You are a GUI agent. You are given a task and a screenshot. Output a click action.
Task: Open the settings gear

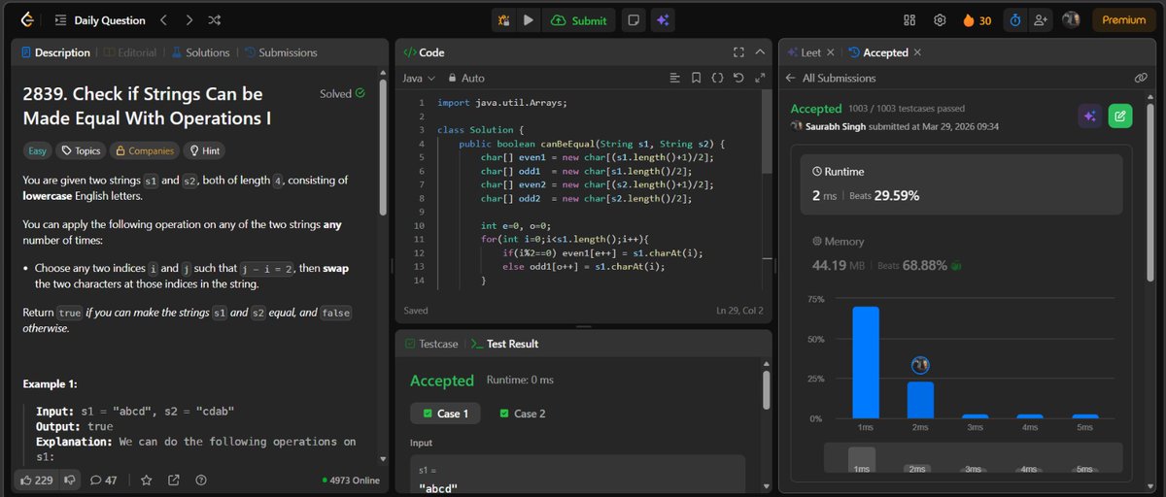tap(940, 19)
